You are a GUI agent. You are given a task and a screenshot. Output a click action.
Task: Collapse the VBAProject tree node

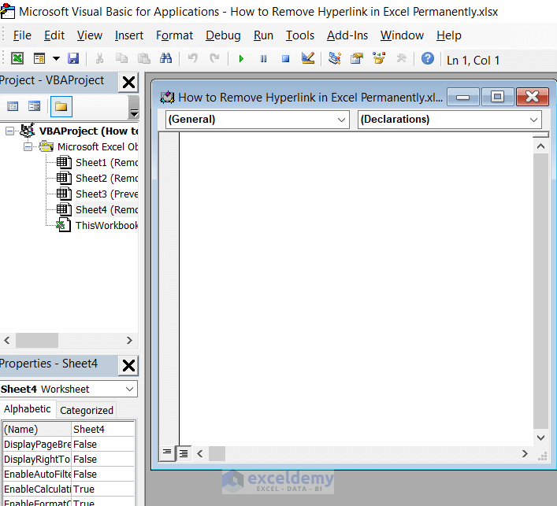click(x=10, y=131)
